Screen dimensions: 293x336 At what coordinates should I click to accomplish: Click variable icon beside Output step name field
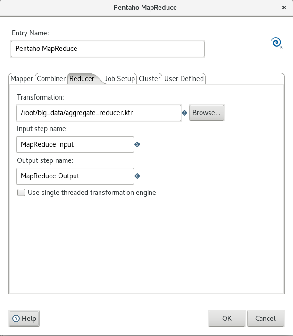pos(137,176)
